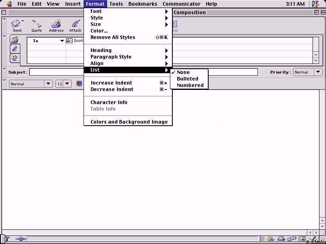Open the Edit menu

[36, 4]
